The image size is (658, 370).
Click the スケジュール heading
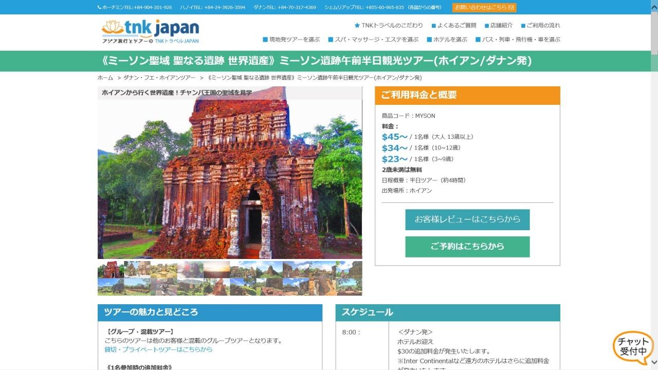coord(368,312)
